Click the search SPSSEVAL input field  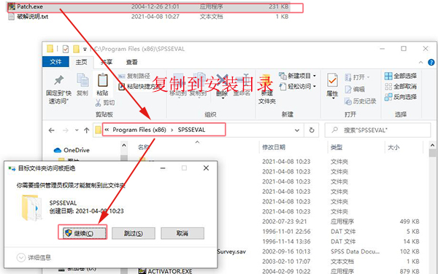pos(377,130)
